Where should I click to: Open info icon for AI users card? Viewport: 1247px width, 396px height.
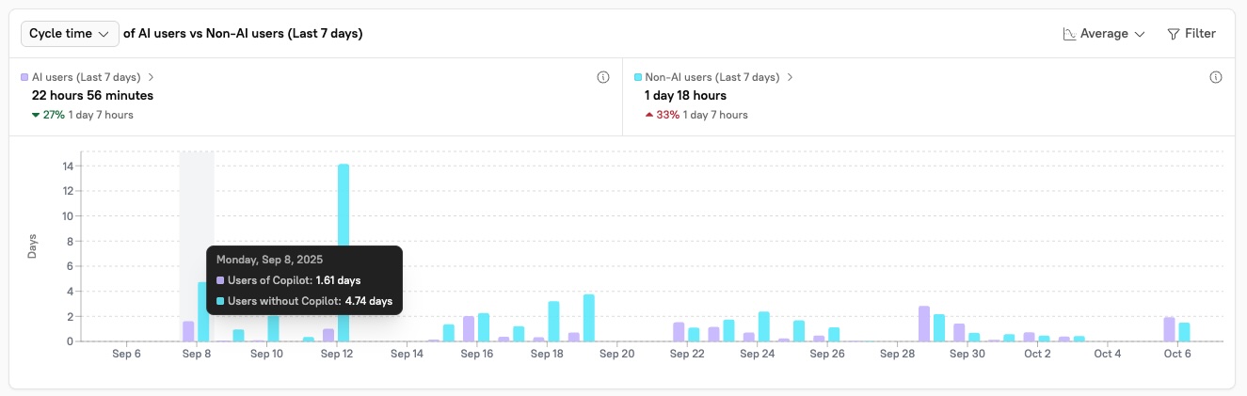(x=603, y=77)
